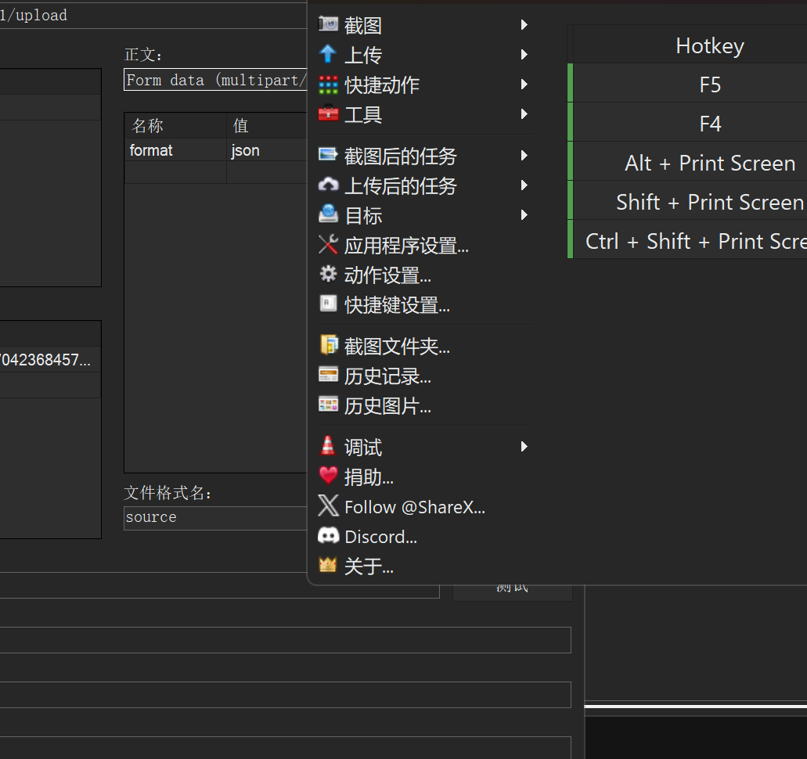
Task: Click the blue upload arrow icon
Action: coord(328,55)
